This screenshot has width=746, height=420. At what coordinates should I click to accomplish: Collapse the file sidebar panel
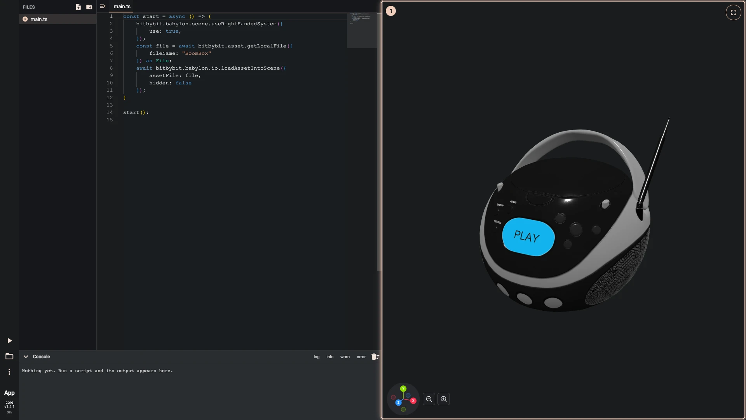pyautogui.click(x=103, y=6)
